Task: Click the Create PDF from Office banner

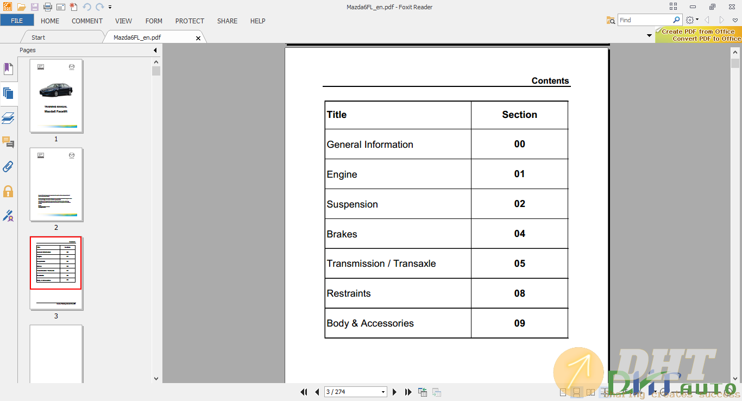Action: tap(699, 35)
